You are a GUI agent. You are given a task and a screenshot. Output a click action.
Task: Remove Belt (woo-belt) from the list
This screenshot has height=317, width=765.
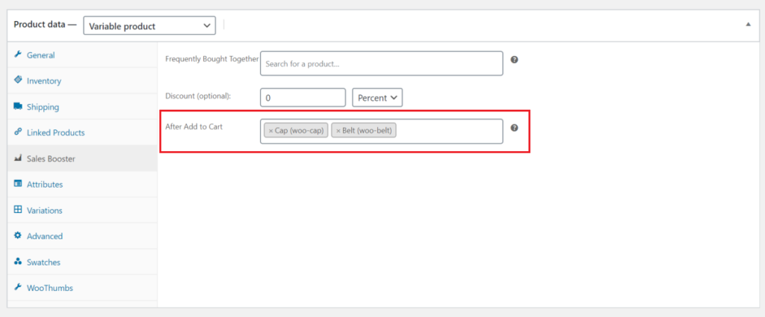[x=338, y=131]
